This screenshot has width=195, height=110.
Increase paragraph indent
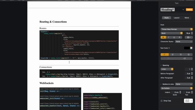click(185, 58)
